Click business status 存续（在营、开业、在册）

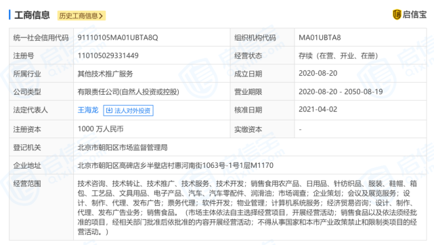coord(339,56)
